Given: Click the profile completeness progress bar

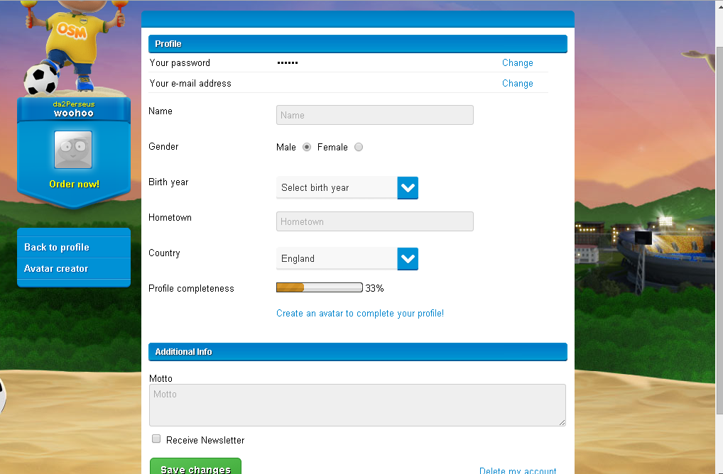Looking at the screenshot, I should [x=320, y=288].
